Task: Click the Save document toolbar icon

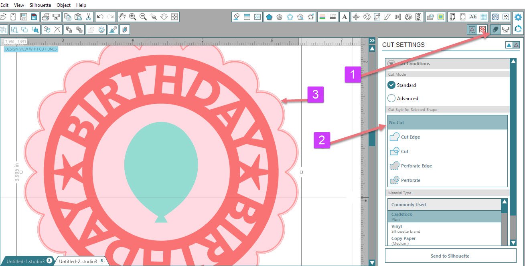Action: click(24, 17)
